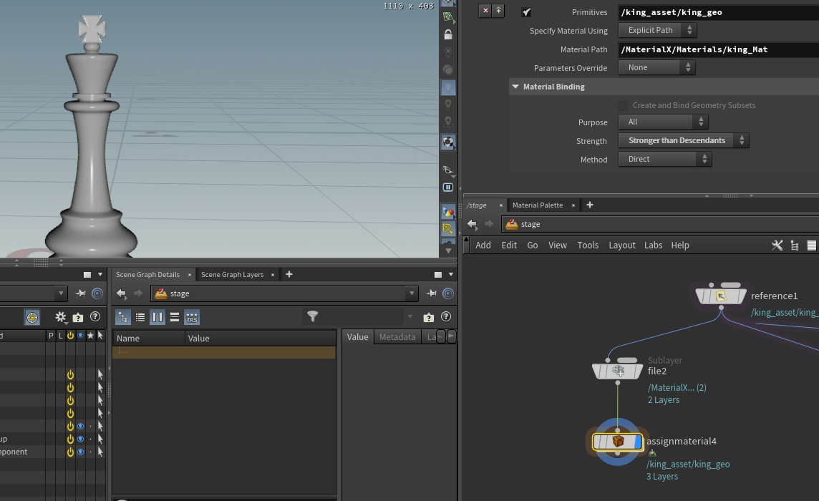Image resolution: width=819 pixels, height=501 pixels.
Task: Select the assignmaterial4 node label
Action: coord(682,442)
